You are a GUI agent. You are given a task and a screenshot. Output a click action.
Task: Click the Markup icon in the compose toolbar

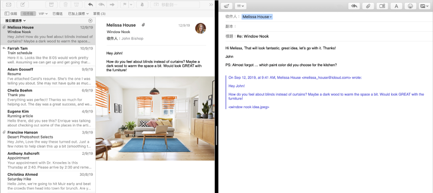point(382,6)
